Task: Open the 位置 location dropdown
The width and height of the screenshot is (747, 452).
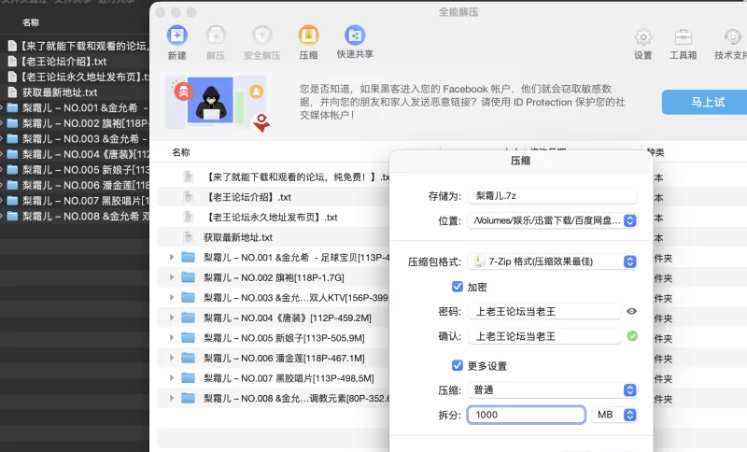Action: (x=553, y=220)
